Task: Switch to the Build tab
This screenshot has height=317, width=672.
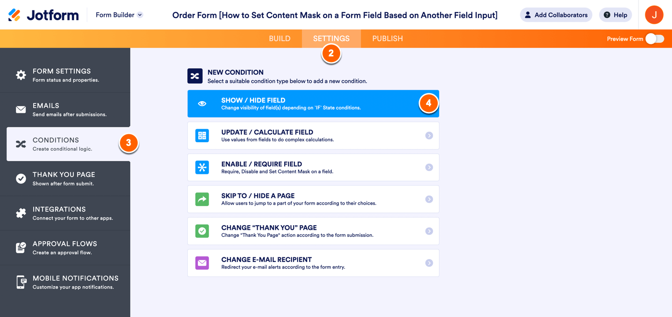Action: point(280,39)
